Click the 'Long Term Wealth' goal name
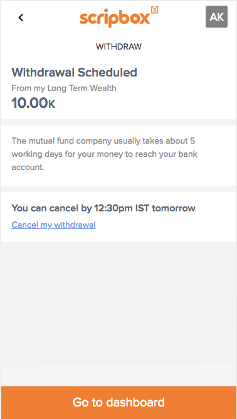 [x=82, y=88]
